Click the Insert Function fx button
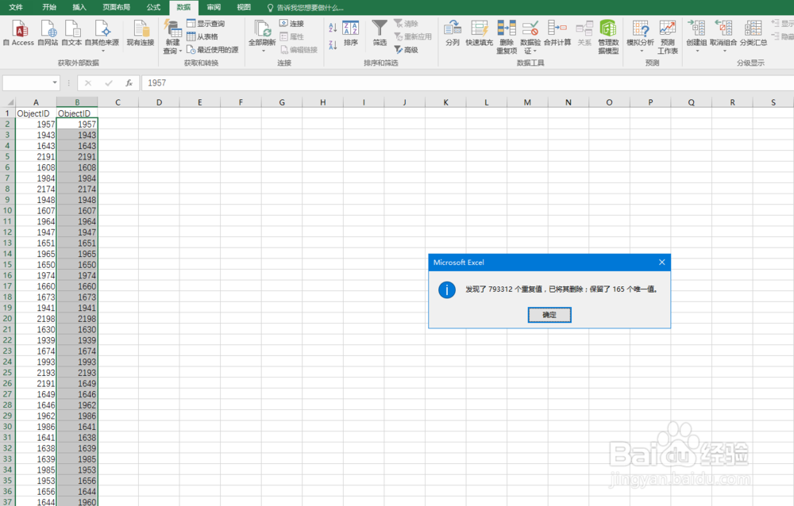This screenshot has height=506, width=794. click(129, 83)
